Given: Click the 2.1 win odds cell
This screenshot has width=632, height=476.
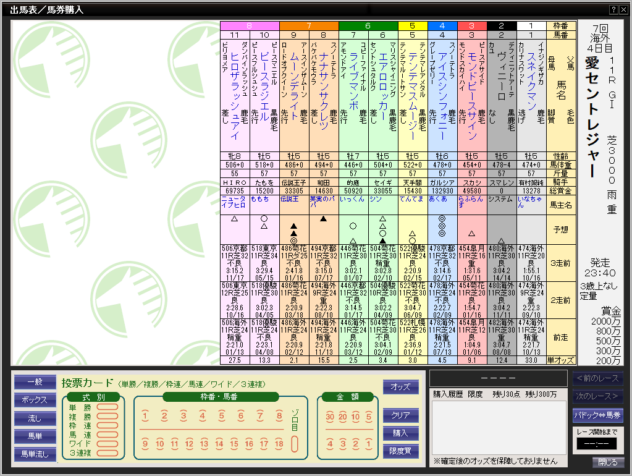Looking at the screenshot, I should click(x=294, y=360).
